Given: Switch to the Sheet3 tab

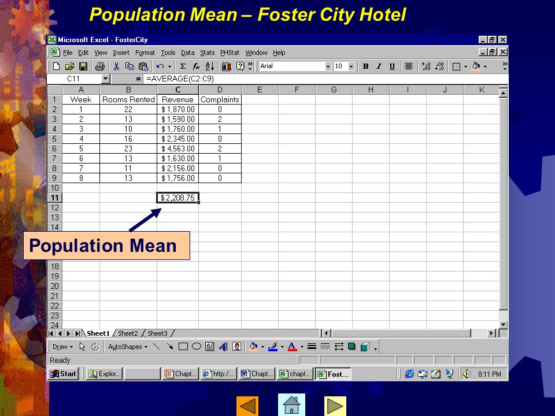Looking at the screenshot, I should coord(157,333).
